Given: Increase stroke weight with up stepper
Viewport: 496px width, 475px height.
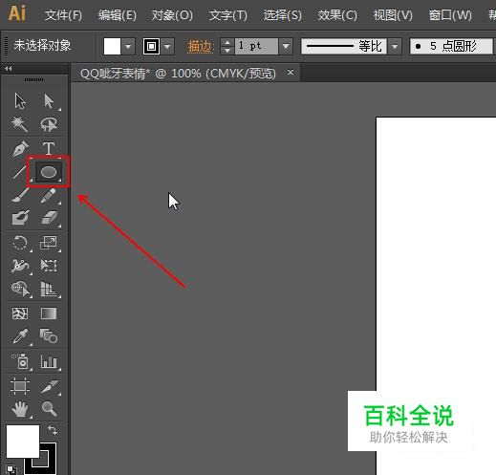Looking at the screenshot, I should [227, 42].
